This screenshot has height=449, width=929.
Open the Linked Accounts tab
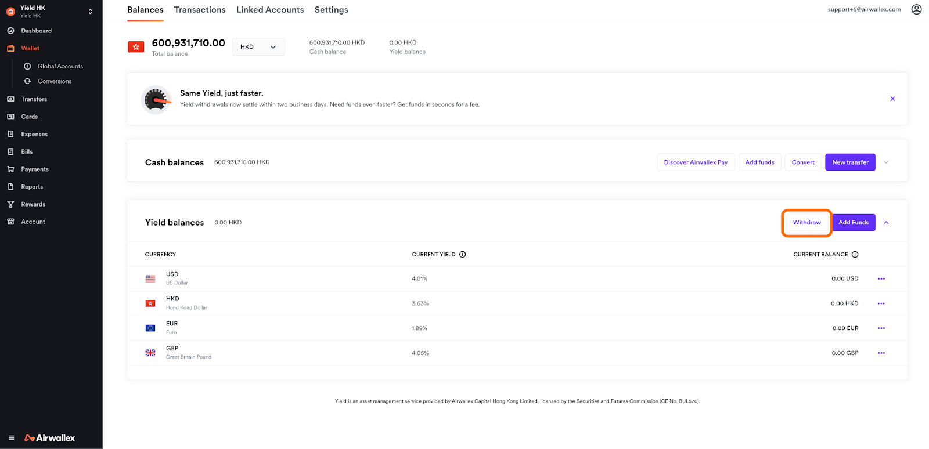click(x=270, y=10)
